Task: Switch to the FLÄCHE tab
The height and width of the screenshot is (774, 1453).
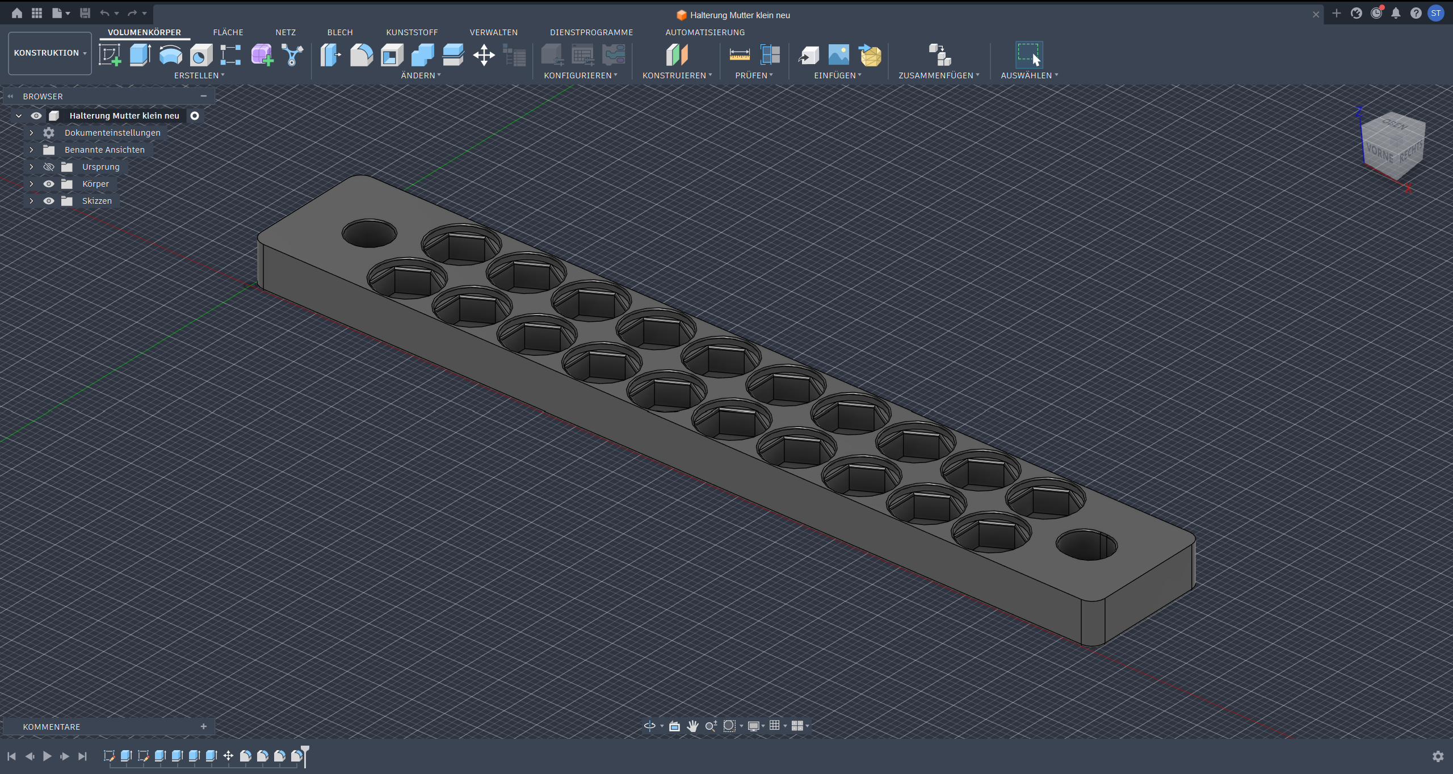Action: (228, 32)
